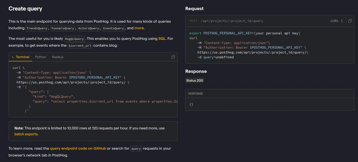The height and width of the screenshot is (162, 358).
Task: Open the cURL language dropdown
Action: tap(337, 21)
